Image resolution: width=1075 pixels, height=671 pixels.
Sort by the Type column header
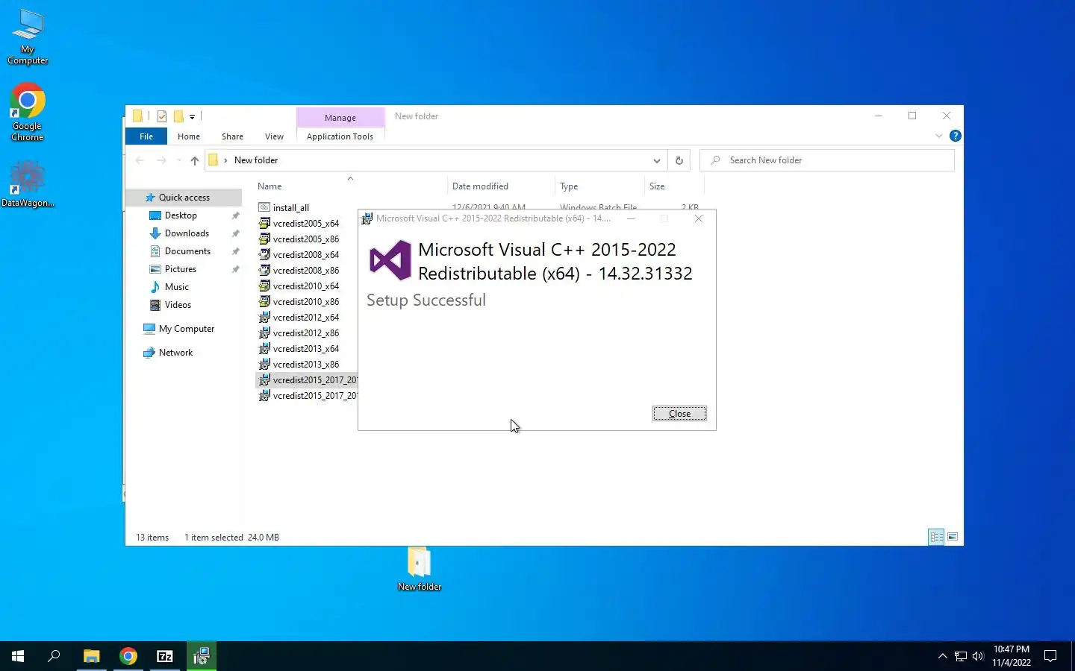pos(569,186)
